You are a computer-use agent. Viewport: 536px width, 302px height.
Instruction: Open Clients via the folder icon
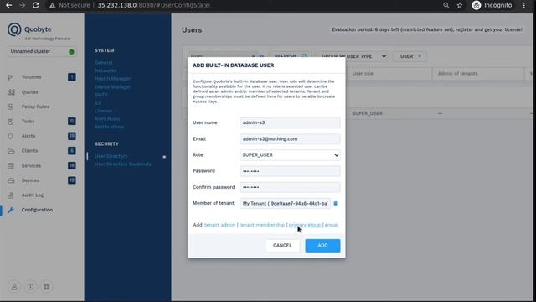point(11,151)
